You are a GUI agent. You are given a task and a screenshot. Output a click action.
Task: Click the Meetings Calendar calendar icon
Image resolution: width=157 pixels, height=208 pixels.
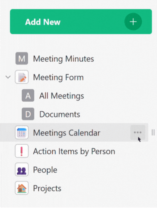pos(22,133)
